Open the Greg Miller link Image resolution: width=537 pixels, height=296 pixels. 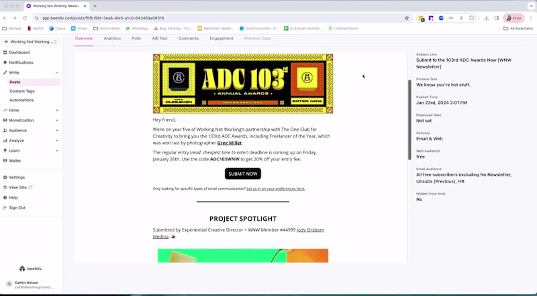point(230,143)
